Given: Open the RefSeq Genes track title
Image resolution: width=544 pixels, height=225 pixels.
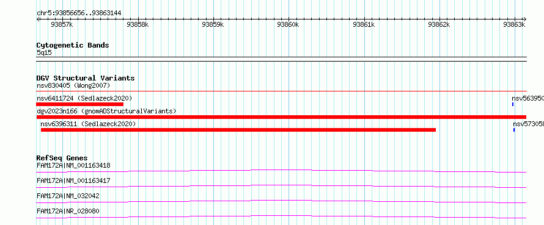Looking at the screenshot, I should (62, 158).
